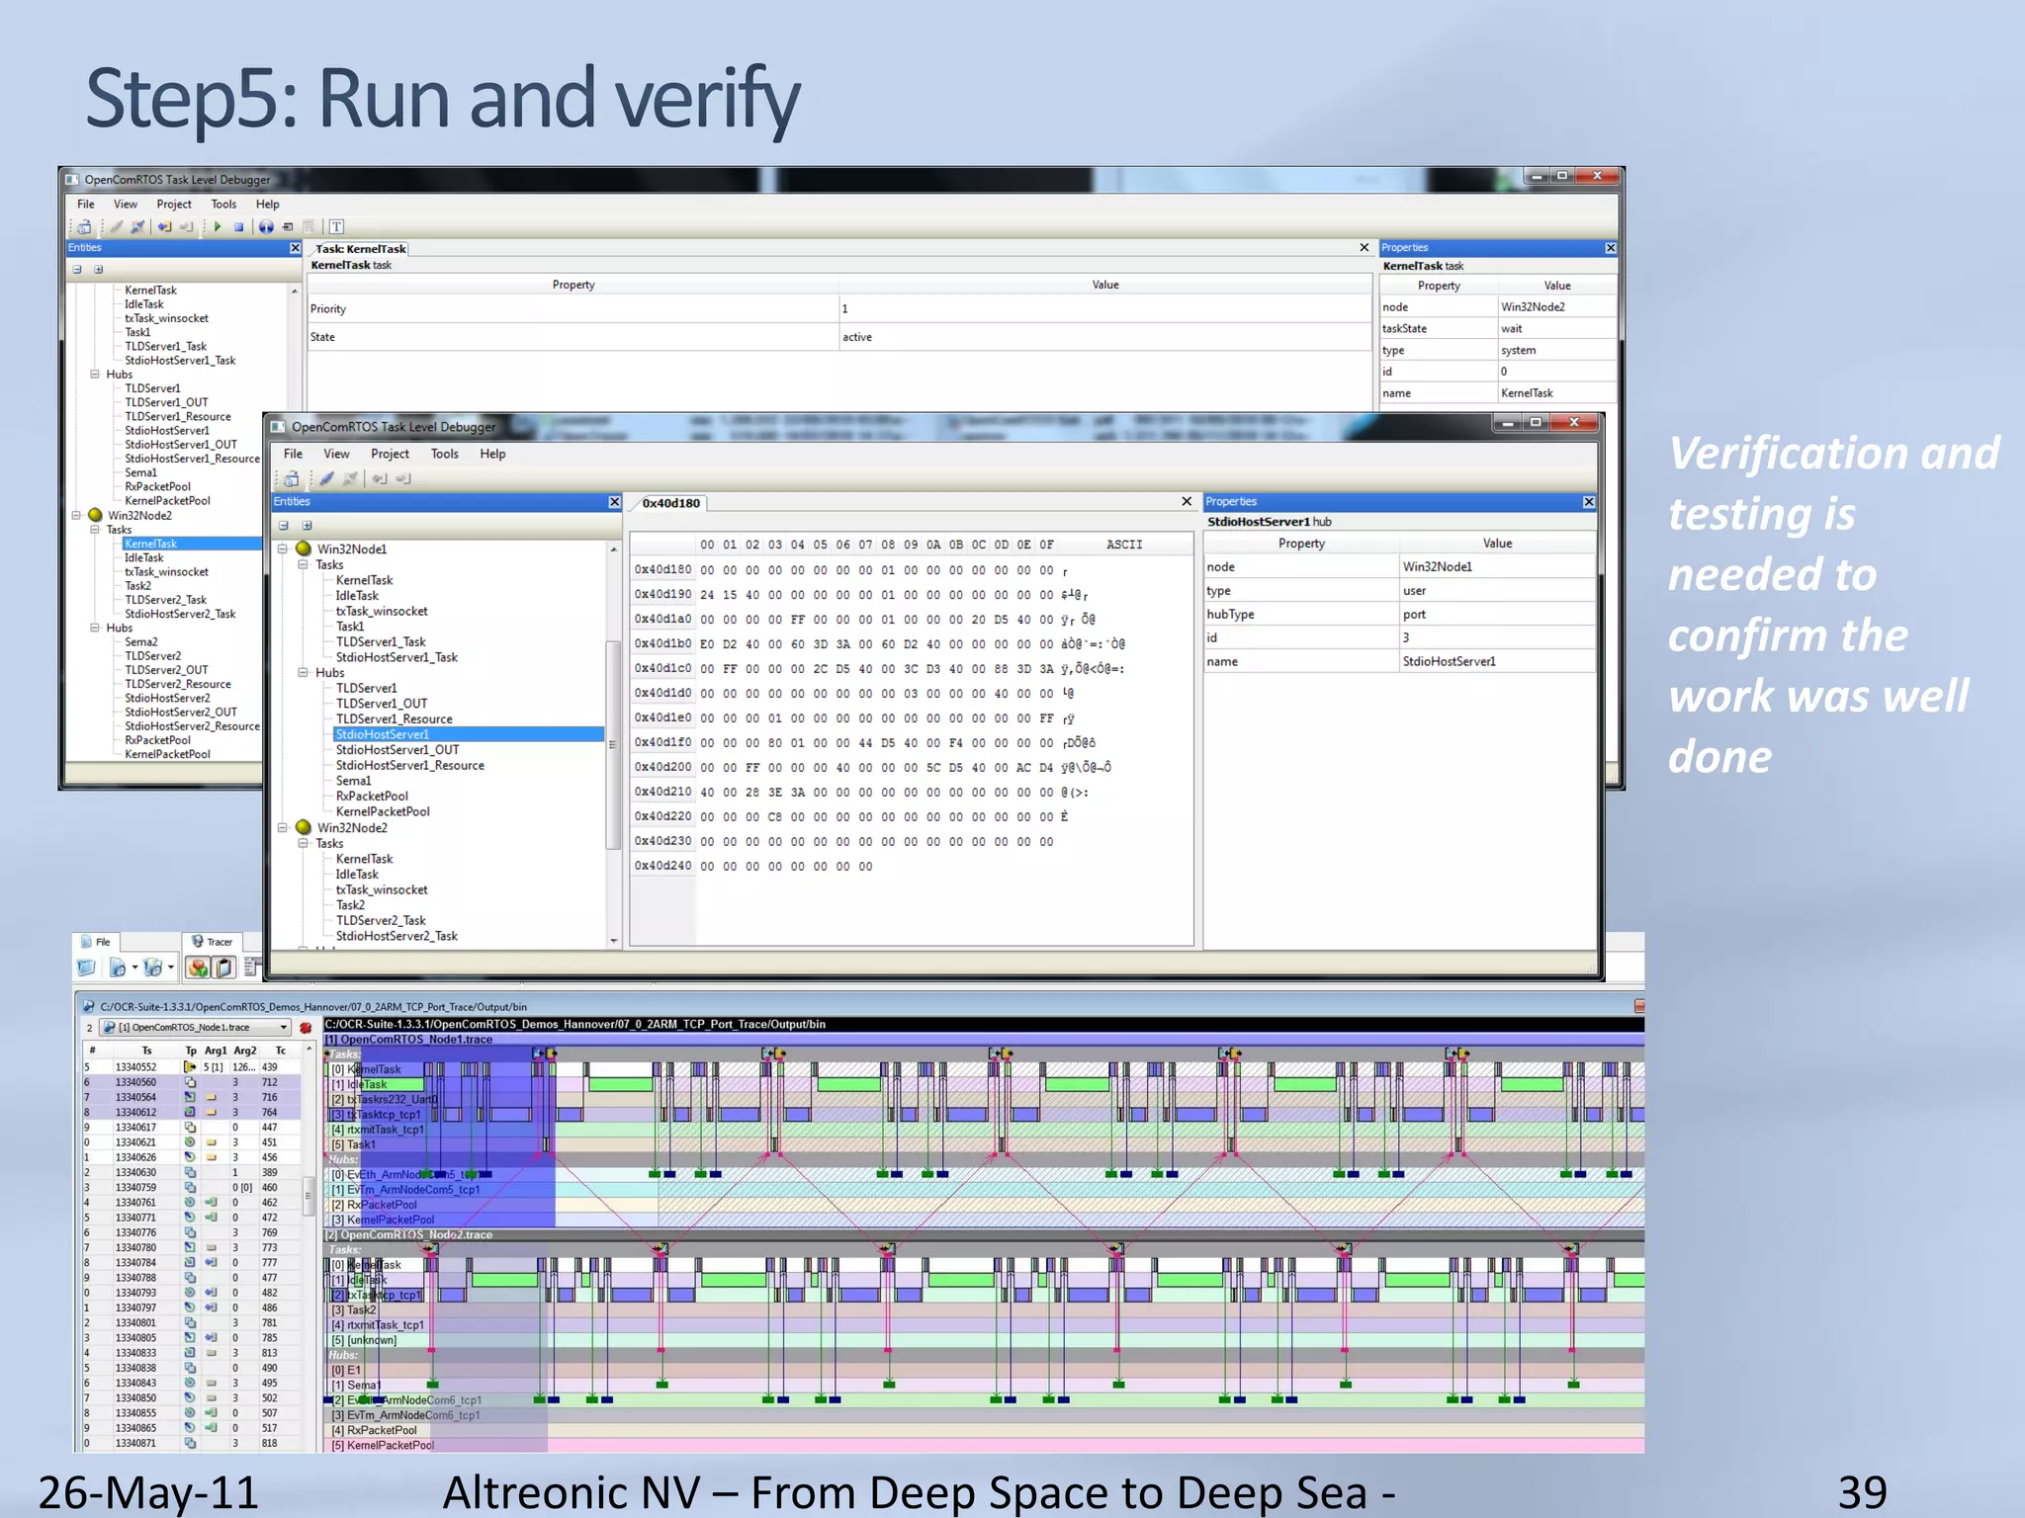The image size is (2025, 1518).
Task: Collapse the Win32Node1 tree node
Action: pos(283,549)
